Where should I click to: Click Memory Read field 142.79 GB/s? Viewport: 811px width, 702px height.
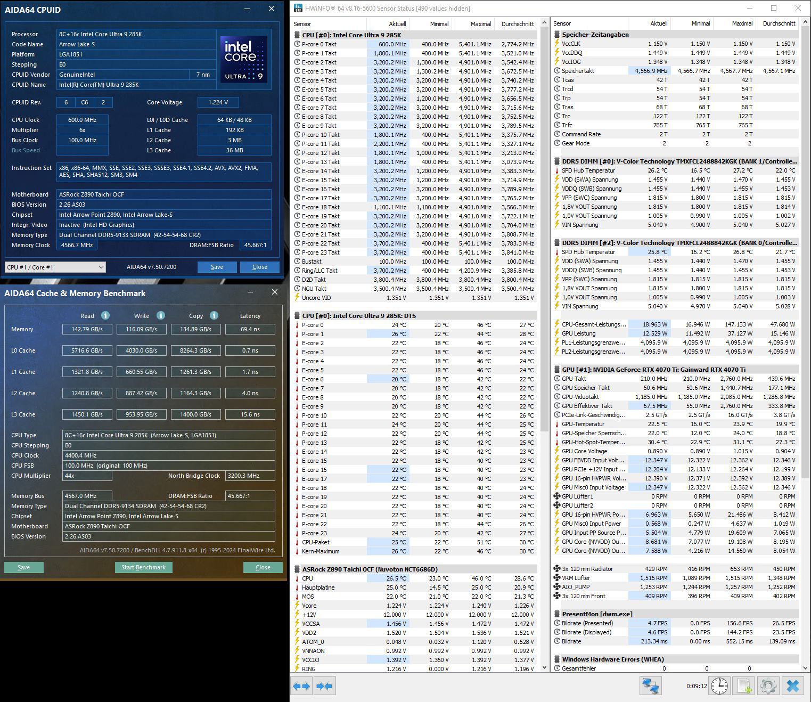[x=87, y=329]
